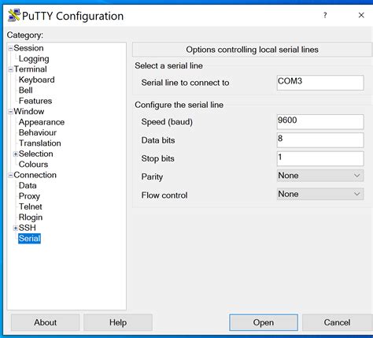Open the Keyboard settings category
The height and width of the screenshot is (338, 373).
[37, 80]
